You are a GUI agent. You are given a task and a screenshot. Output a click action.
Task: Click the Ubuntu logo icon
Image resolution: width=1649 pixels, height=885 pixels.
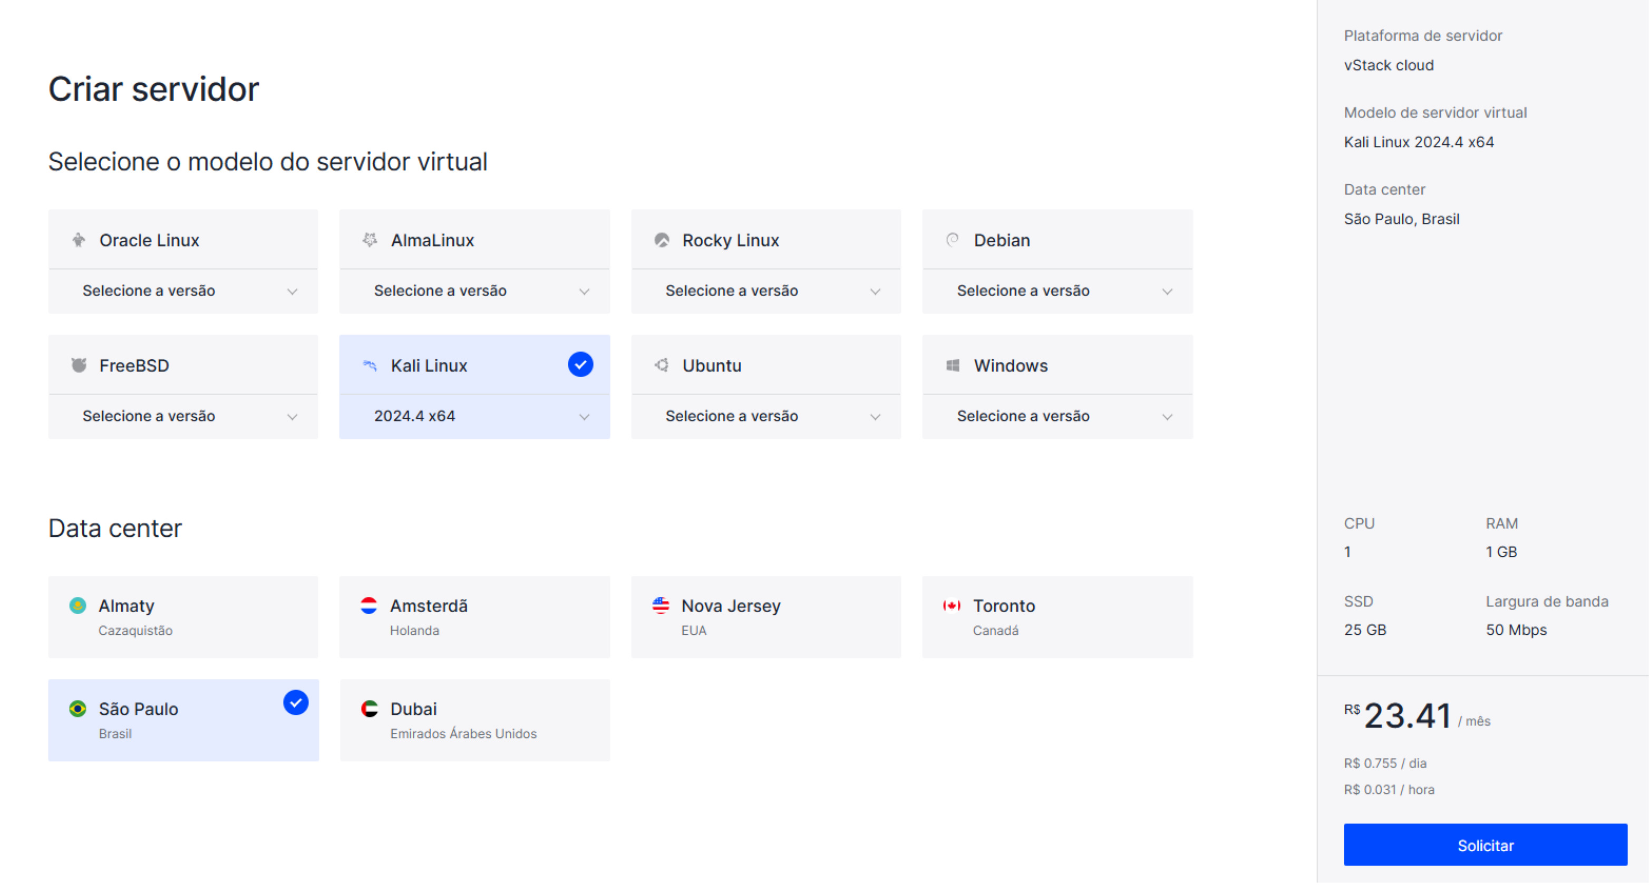(661, 366)
